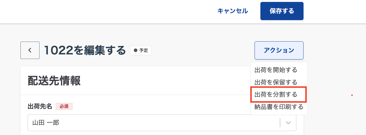Click the back arrow button

tap(30, 50)
